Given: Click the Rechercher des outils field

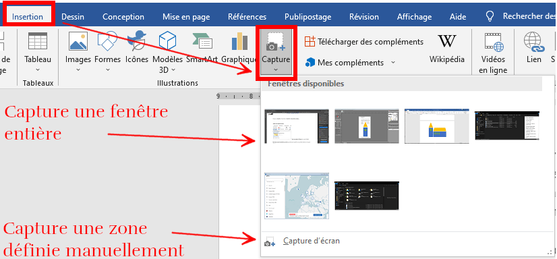Looking at the screenshot, I should pyautogui.click(x=529, y=16).
